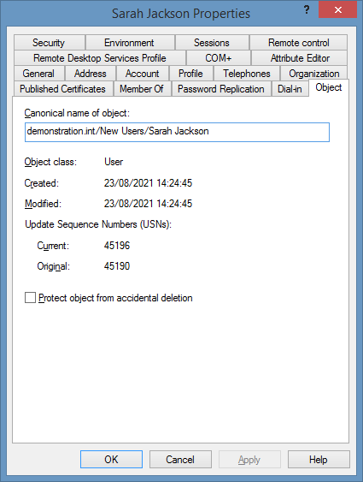Image resolution: width=363 pixels, height=482 pixels.
Task: Go to the Remote control tab
Action: [x=298, y=43]
